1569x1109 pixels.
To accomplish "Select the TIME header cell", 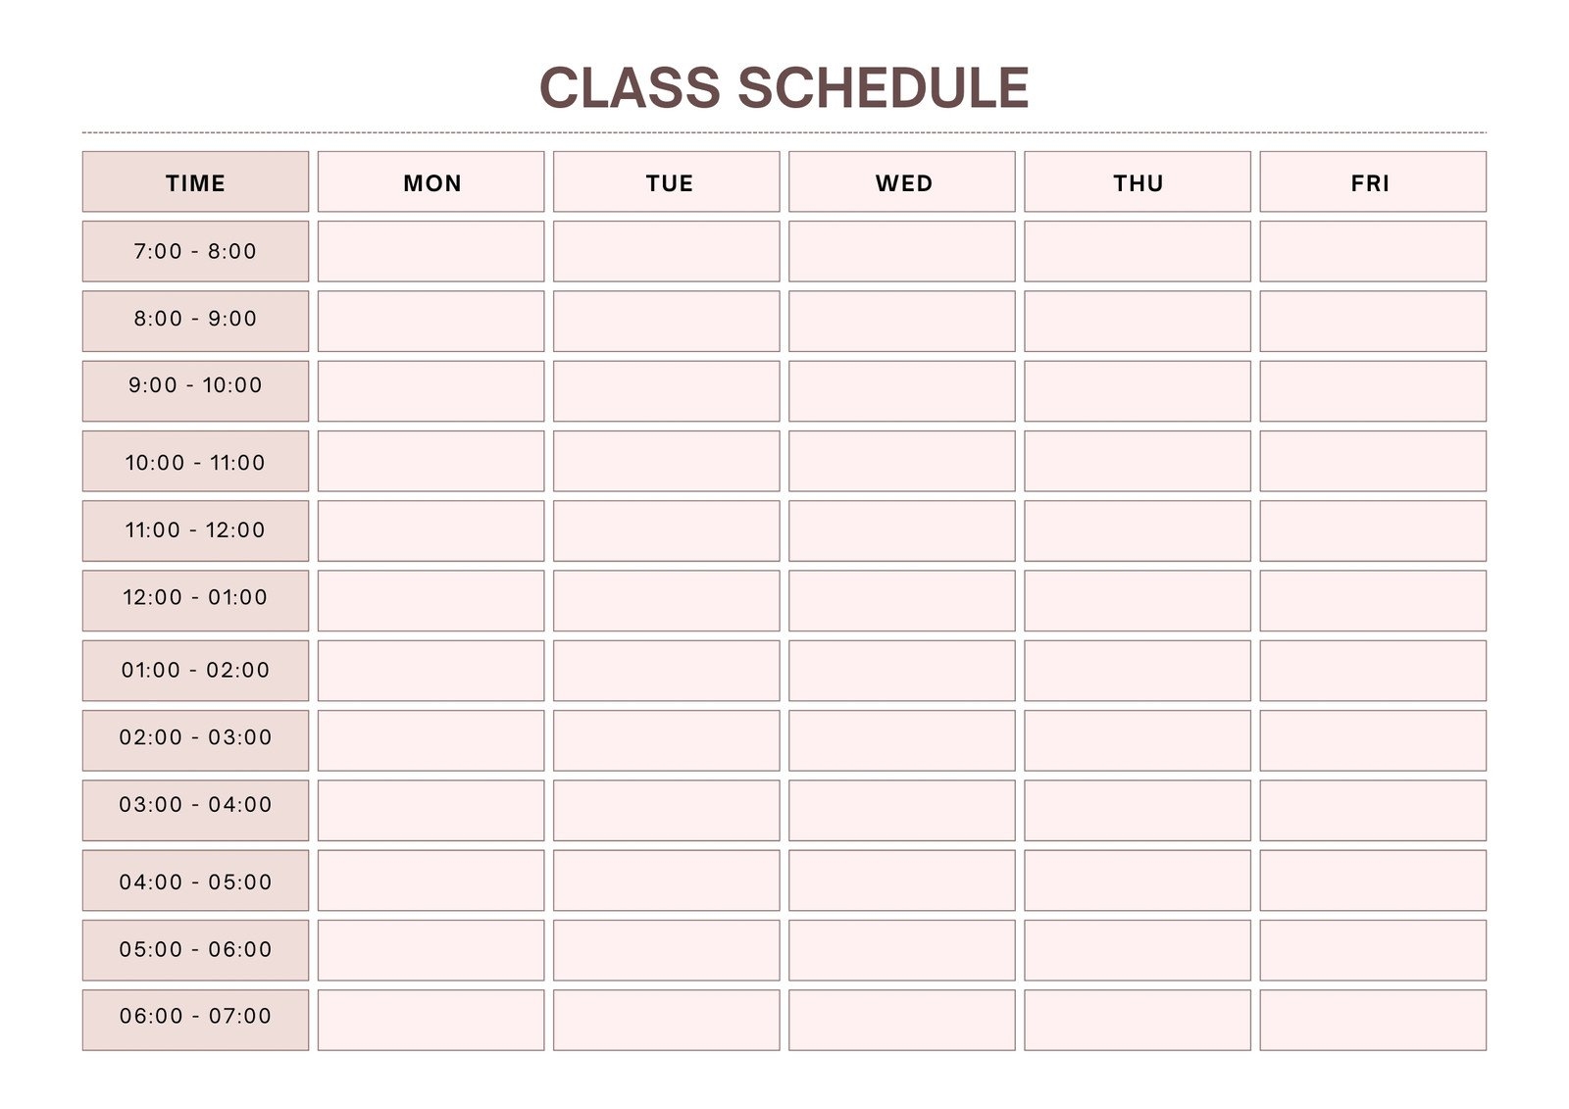I will [195, 182].
